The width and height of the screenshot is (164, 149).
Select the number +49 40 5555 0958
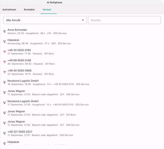(x=19, y=71)
